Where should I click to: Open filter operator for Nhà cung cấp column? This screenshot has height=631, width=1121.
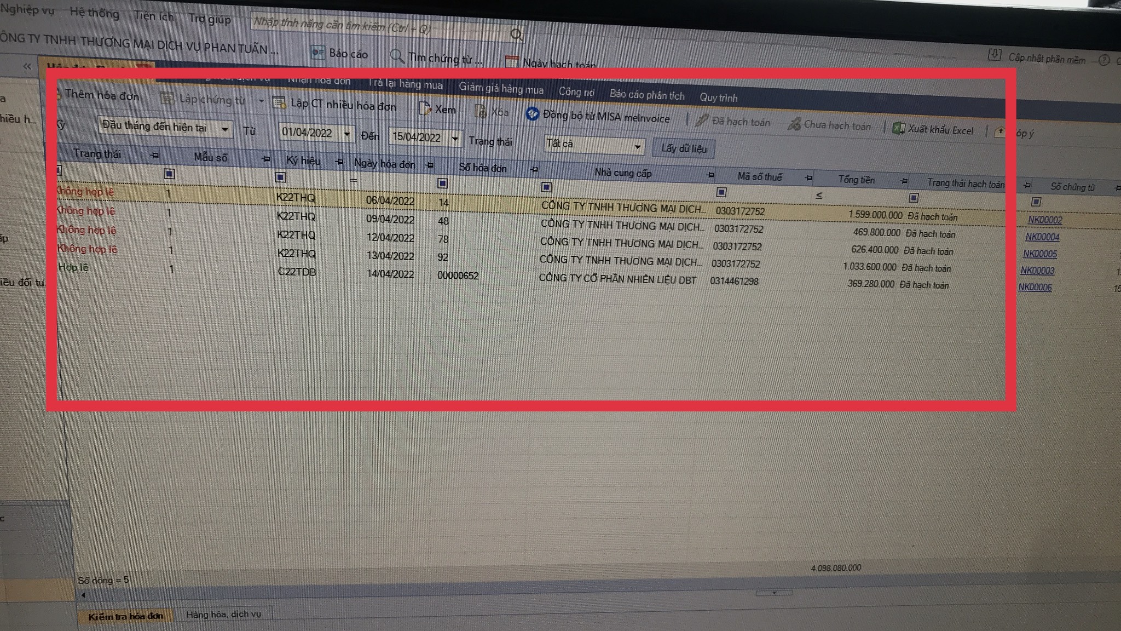click(x=546, y=187)
